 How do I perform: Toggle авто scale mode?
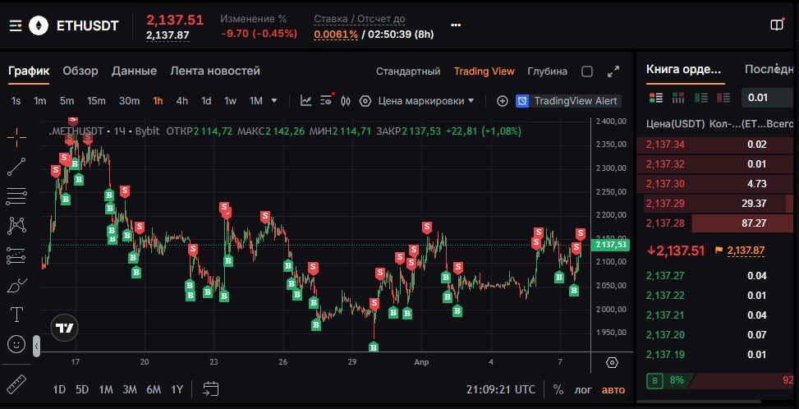coord(613,389)
